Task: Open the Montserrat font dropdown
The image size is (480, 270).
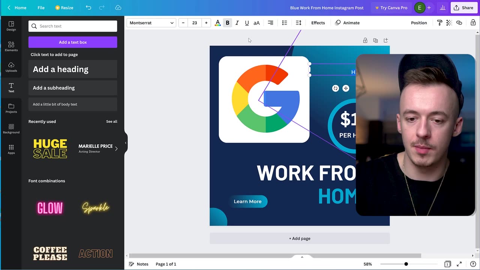Action: point(151,23)
